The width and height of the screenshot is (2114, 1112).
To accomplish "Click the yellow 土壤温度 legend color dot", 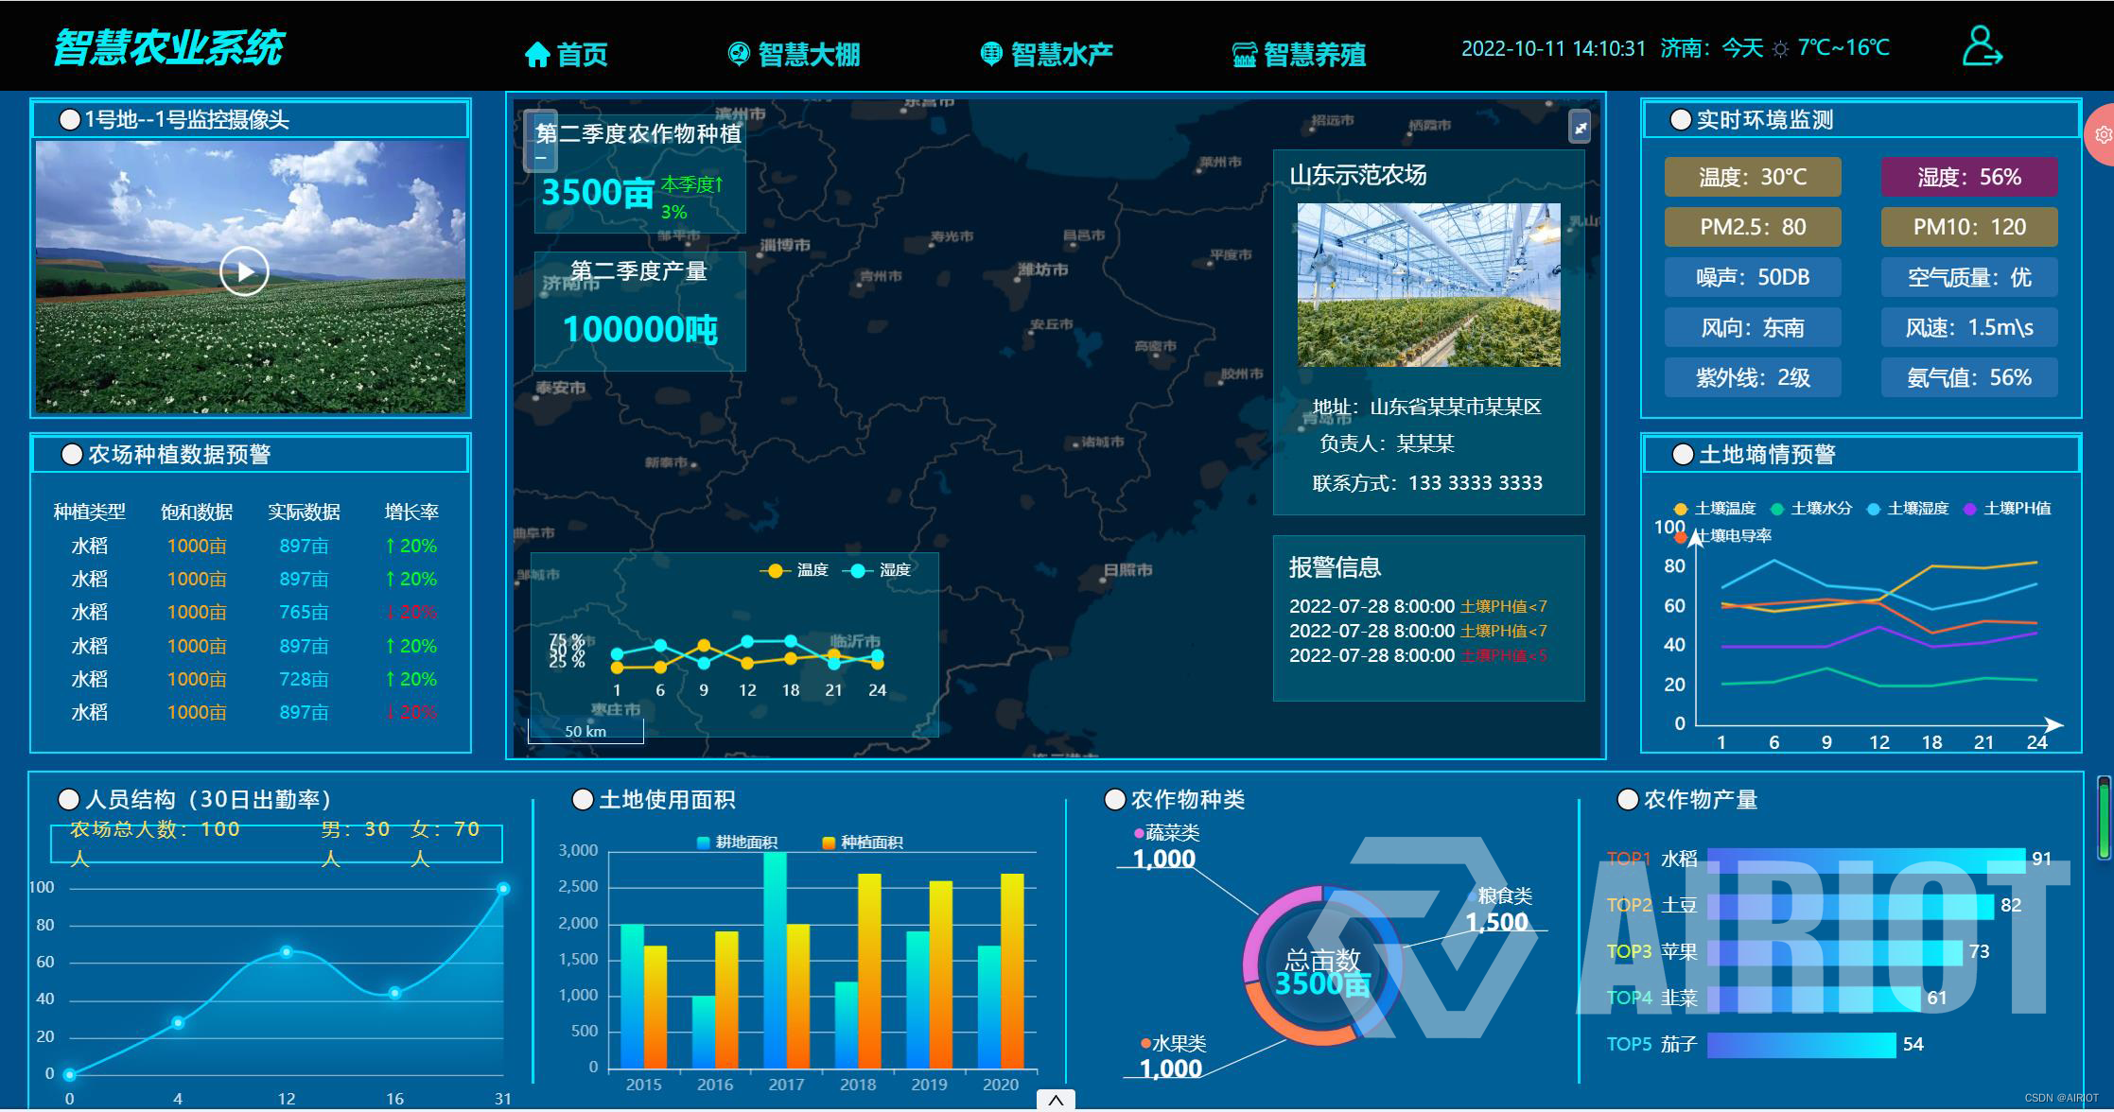I will coord(1679,509).
